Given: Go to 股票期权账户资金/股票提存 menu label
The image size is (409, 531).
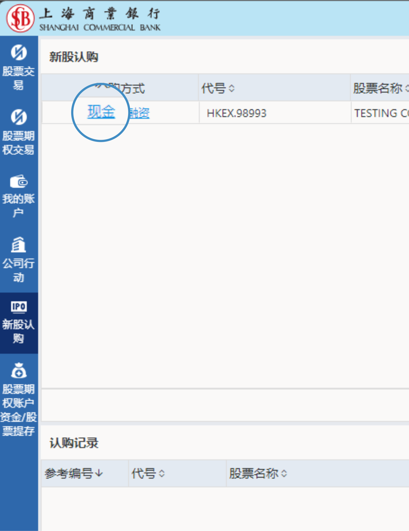Looking at the screenshot, I should 19,410.
